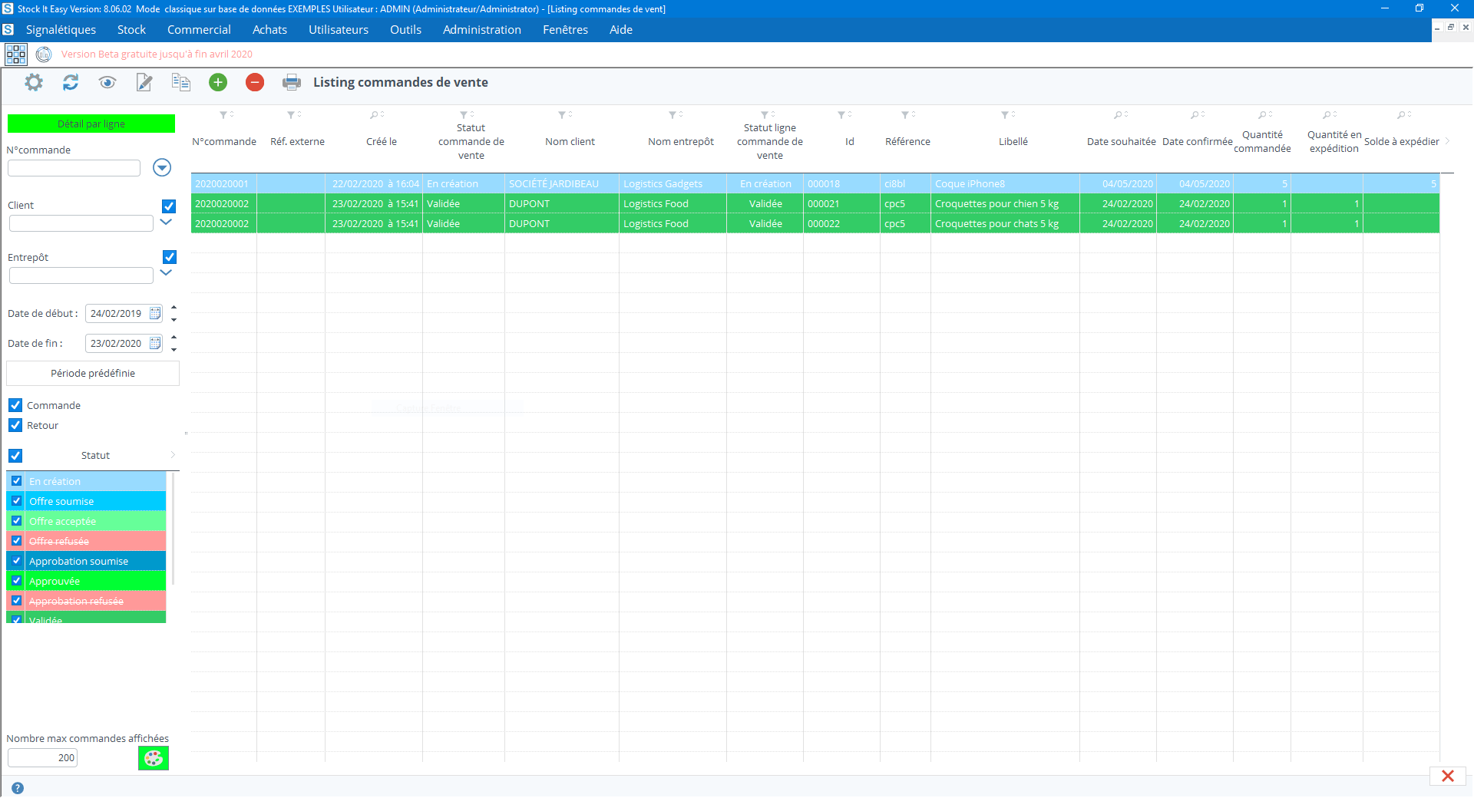
Task: Click the Période prédéfinie button
Action: (92, 373)
